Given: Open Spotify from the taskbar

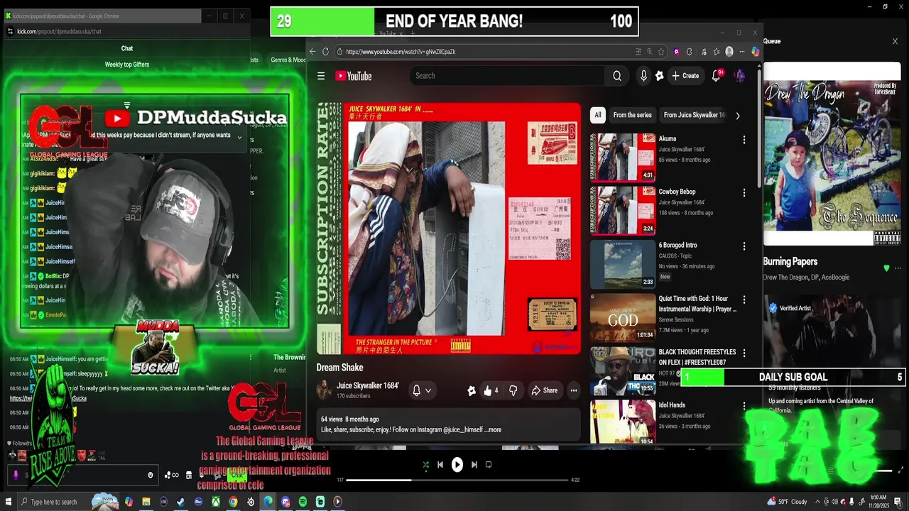Looking at the screenshot, I should click(x=303, y=502).
